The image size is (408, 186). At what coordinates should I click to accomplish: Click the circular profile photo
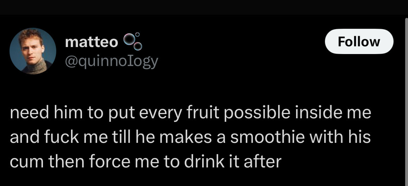pos(33,51)
